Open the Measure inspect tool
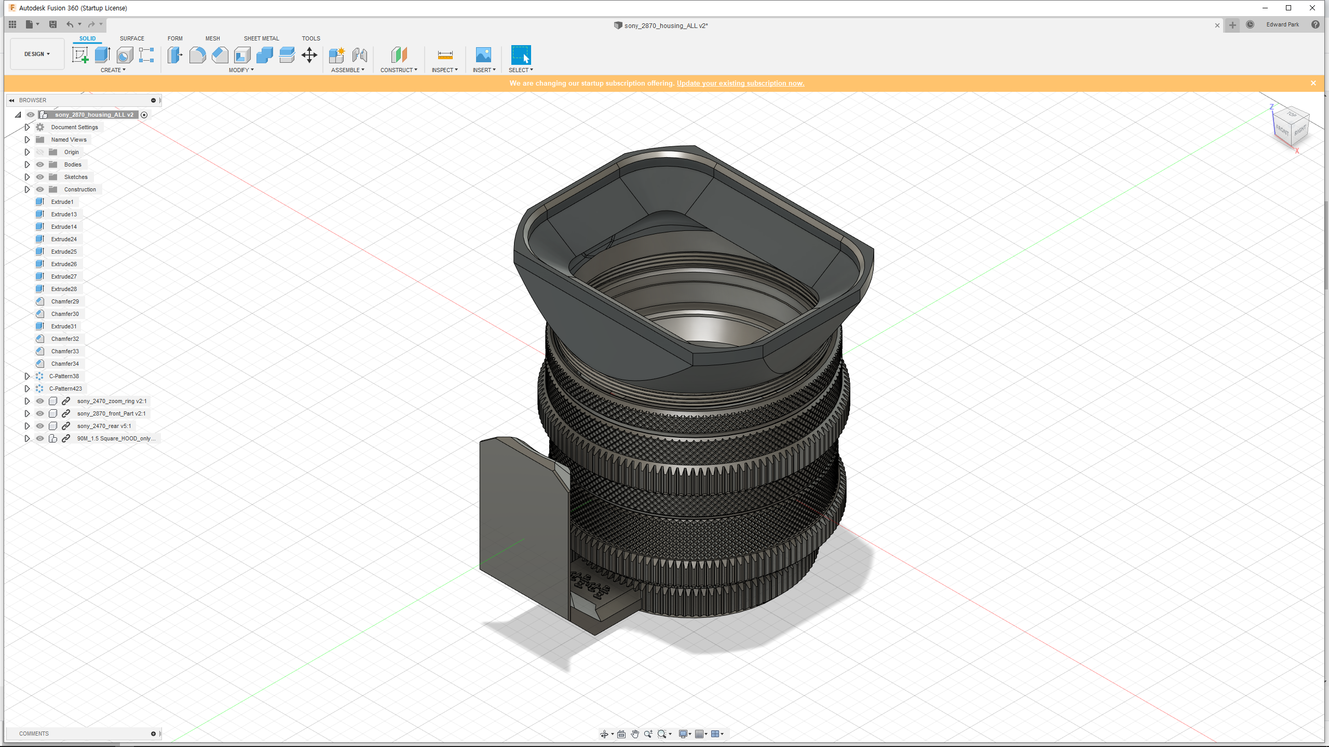This screenshot has height=747, width=1329. 445,55
